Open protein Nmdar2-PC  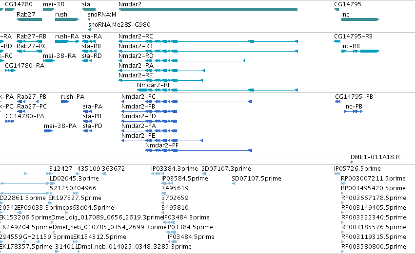click(138, 97)
